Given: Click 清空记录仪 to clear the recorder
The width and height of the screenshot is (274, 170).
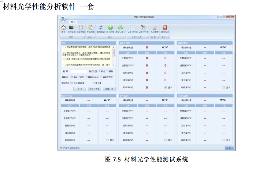Looking at the screenshot, I should [x=120, y=29].
